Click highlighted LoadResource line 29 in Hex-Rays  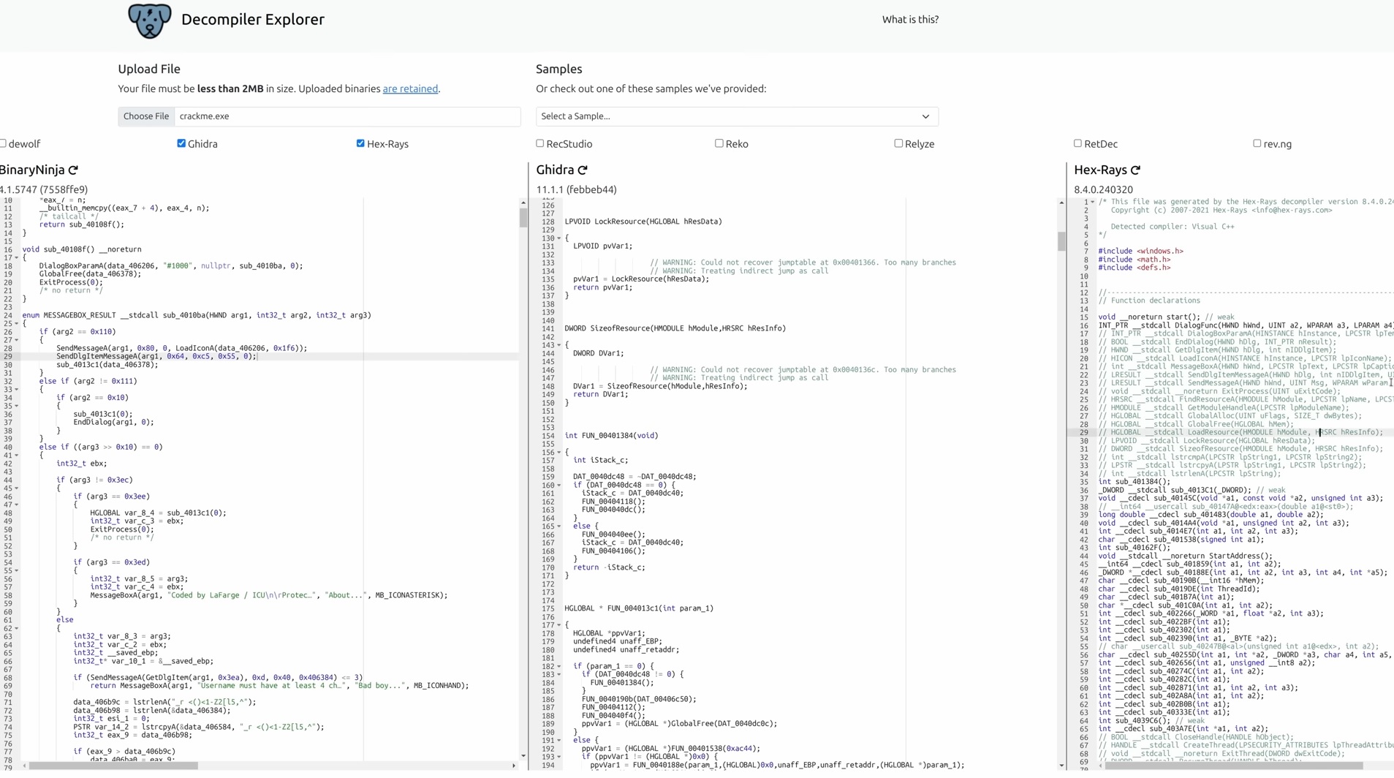1240,432
